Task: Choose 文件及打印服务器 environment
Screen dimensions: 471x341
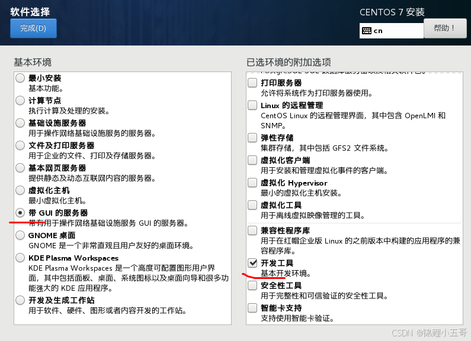Action: pos(20,145)
